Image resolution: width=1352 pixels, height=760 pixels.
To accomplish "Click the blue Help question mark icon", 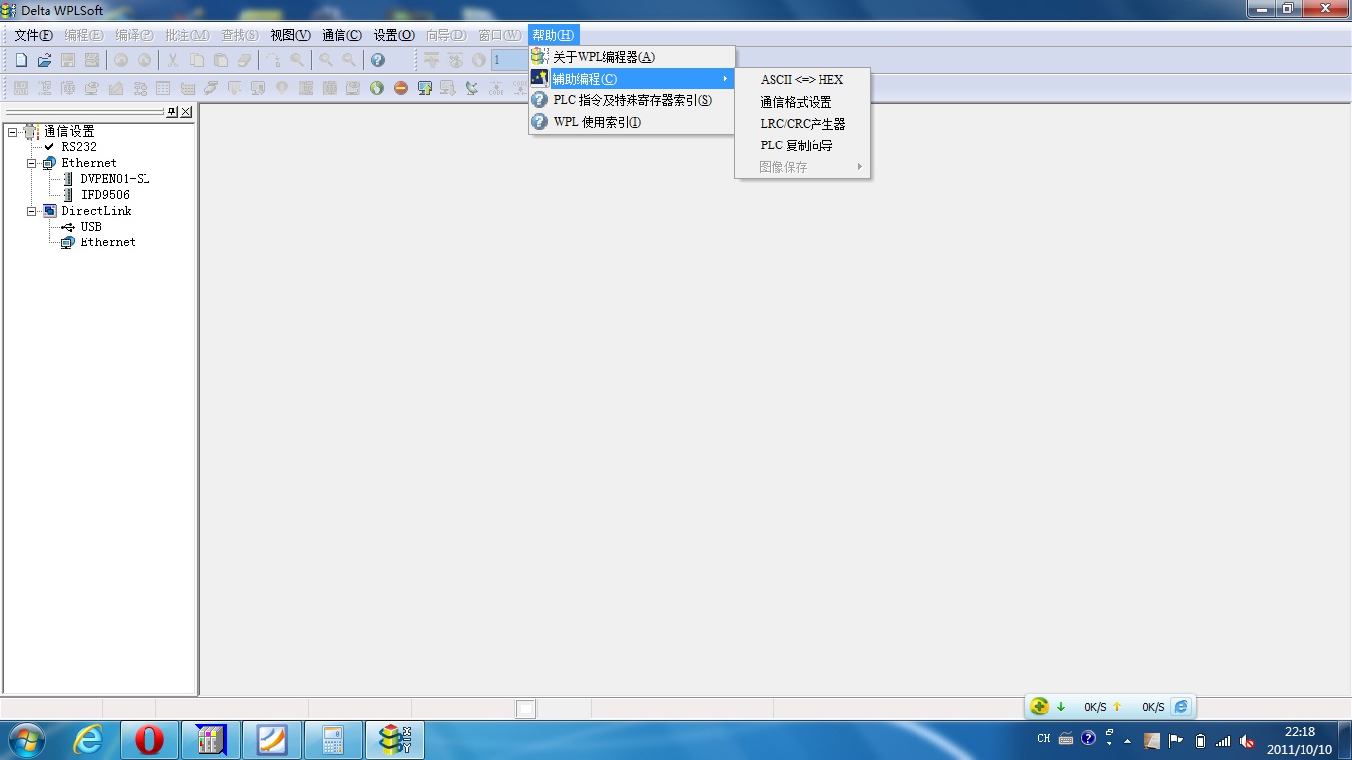I will point(377,60).
